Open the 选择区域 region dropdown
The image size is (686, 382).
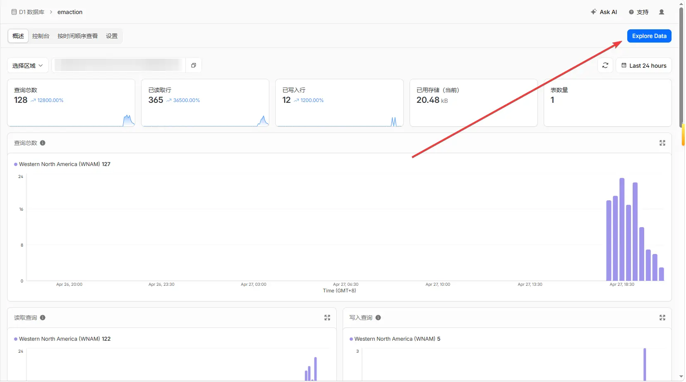point(28,66)
